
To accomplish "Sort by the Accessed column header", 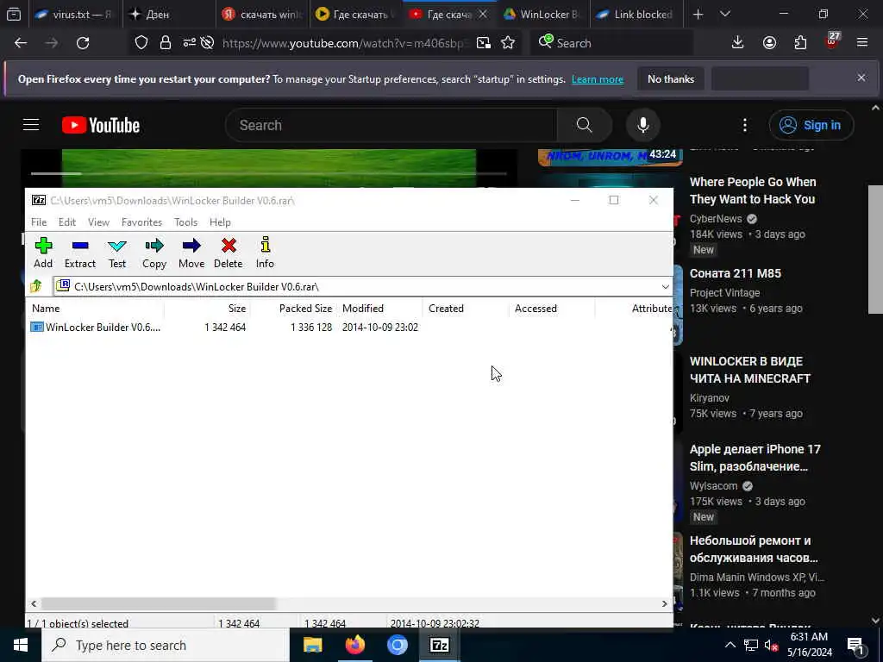I will 552,309.
